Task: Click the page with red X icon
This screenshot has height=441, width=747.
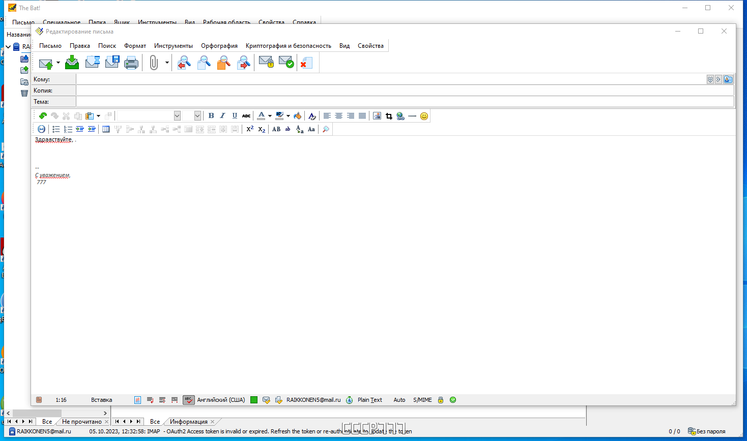Action: click(306, 63)
